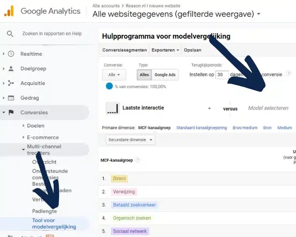The height and width of the screenshot is (237, 296).
Task: Click the help icon beside MCF-kanaalgroep header
Action: [x=138, y=160]
